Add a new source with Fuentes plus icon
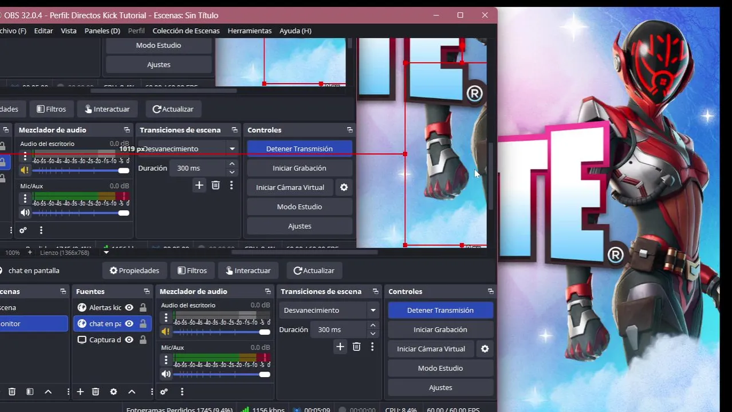Image resolution: width=732 pixels, height=412 pixels. click(80, 392)
